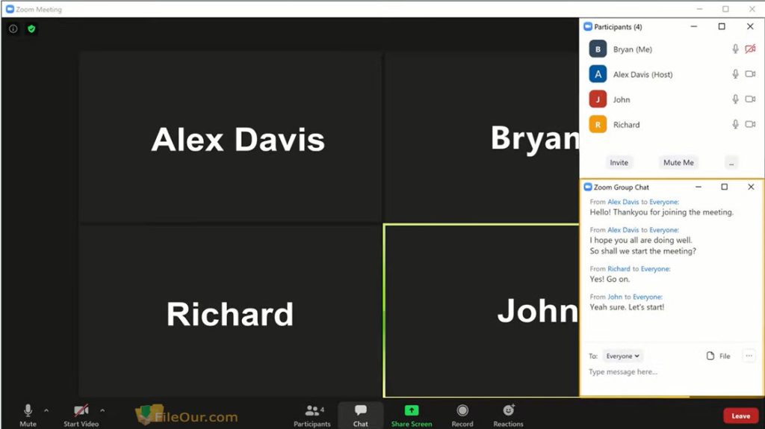
Task: Open the Reactions emoji icon
Action: [509, 410]
